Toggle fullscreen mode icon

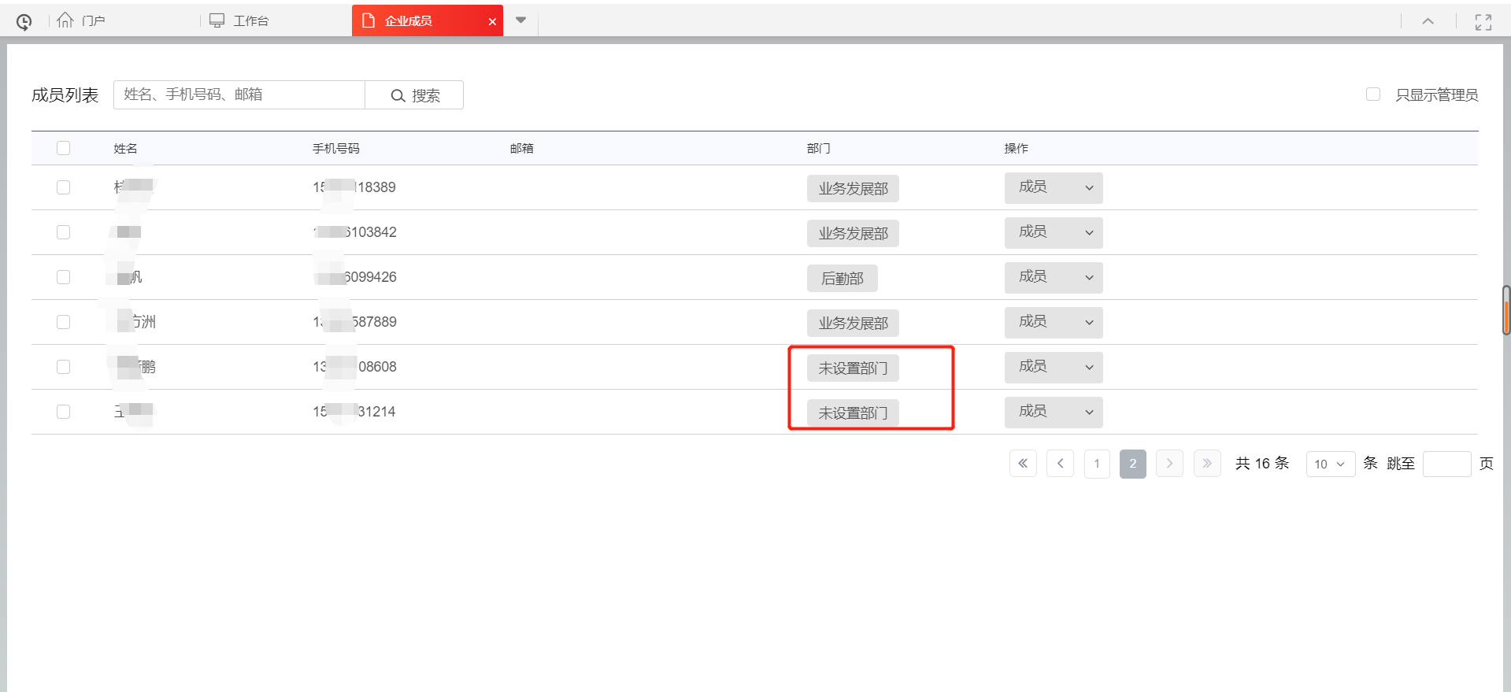coord(1483,22)
